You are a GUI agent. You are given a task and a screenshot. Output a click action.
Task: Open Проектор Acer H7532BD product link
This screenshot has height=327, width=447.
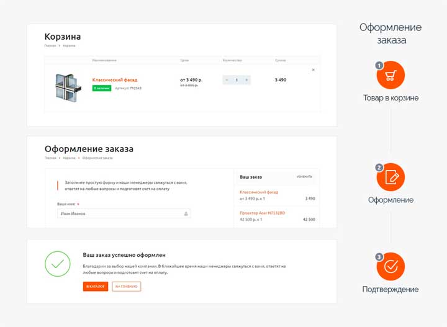point(262,213)
